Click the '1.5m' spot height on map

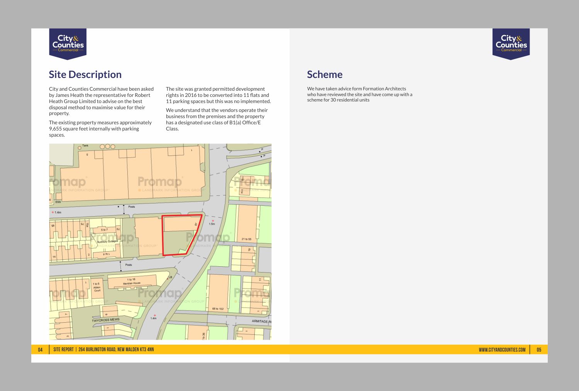click(212, 224)
